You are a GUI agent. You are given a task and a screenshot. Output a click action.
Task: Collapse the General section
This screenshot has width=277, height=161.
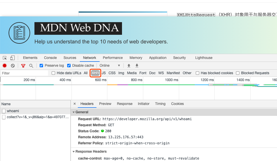click(x=74, y=112)
